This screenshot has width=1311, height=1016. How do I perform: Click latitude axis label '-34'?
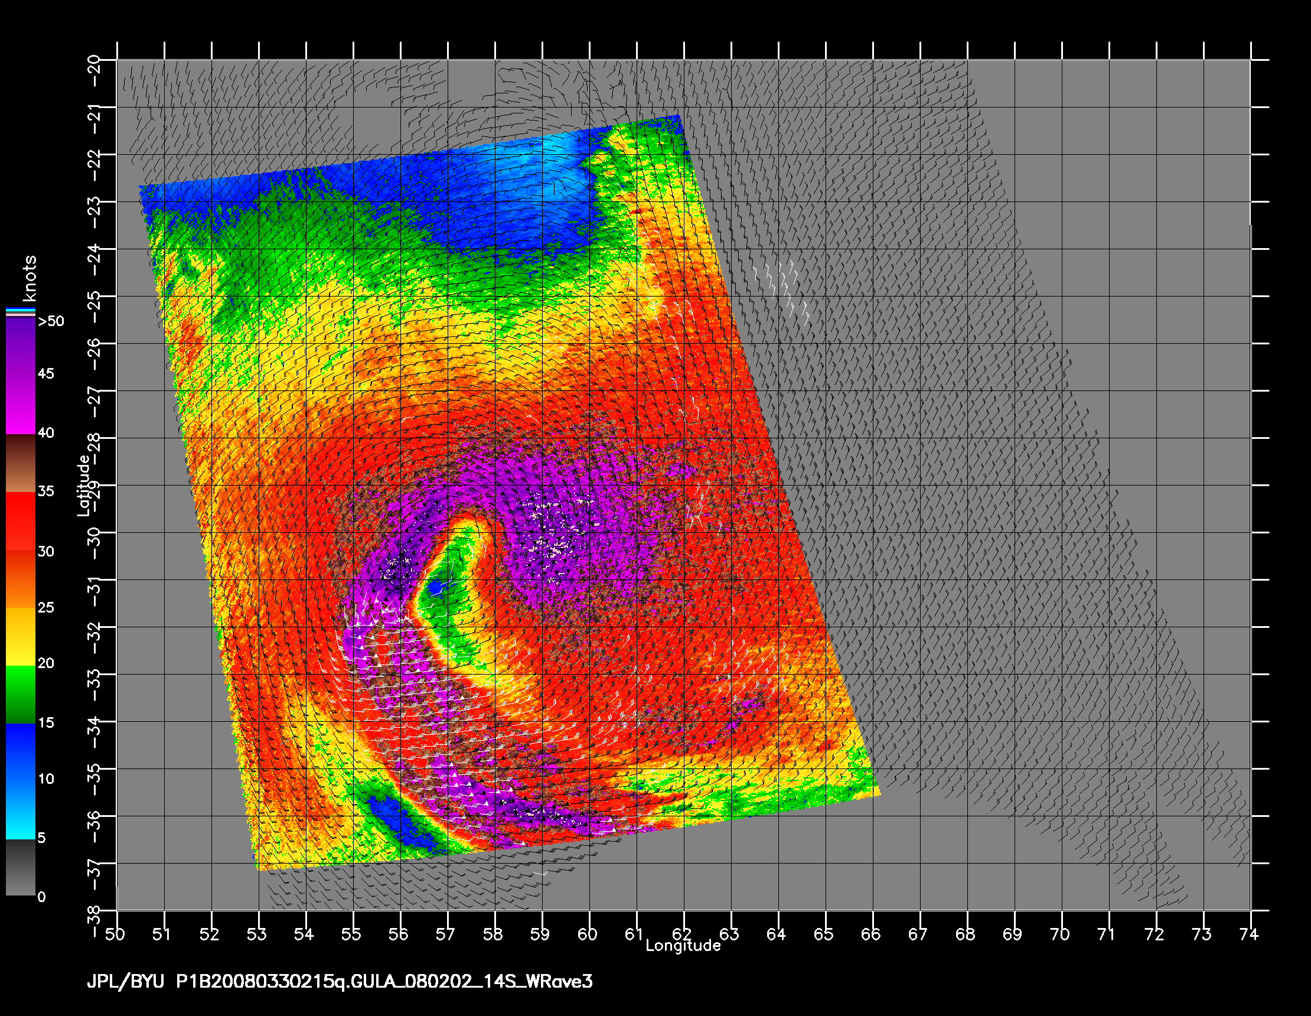tap(94, 731)
